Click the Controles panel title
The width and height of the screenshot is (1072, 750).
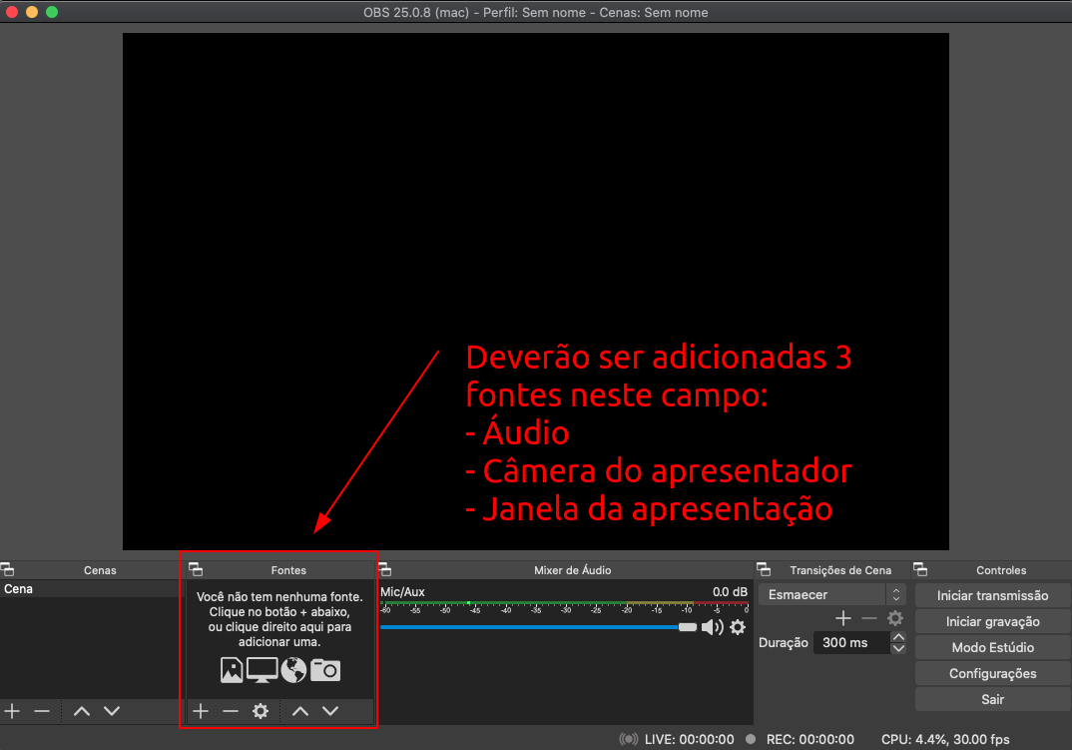1001,570
